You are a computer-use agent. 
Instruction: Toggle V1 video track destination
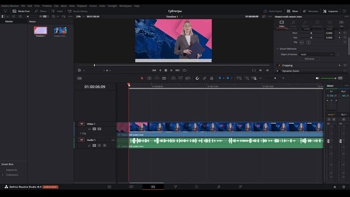(81, 124)
